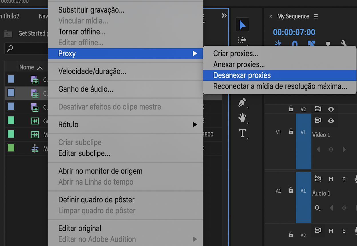Screen dimensions: 357x246
Task: Click the sequence icon in the project list
Action: [35, 148]
